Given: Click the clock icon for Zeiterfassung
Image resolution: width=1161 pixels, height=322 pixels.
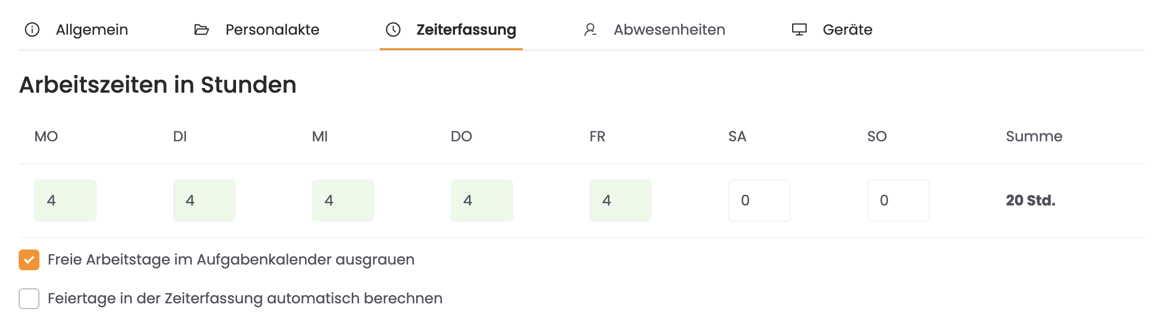Looking at the screenshot, I should click(x=393, y=30).
